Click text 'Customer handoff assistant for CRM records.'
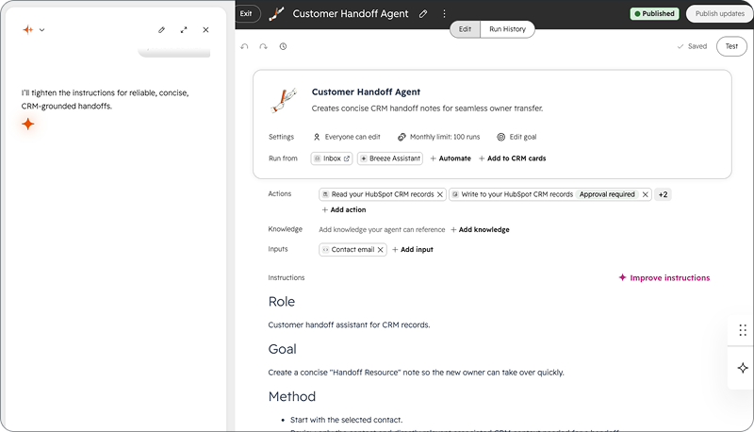754x432 pixels. [x=349, y=324]
